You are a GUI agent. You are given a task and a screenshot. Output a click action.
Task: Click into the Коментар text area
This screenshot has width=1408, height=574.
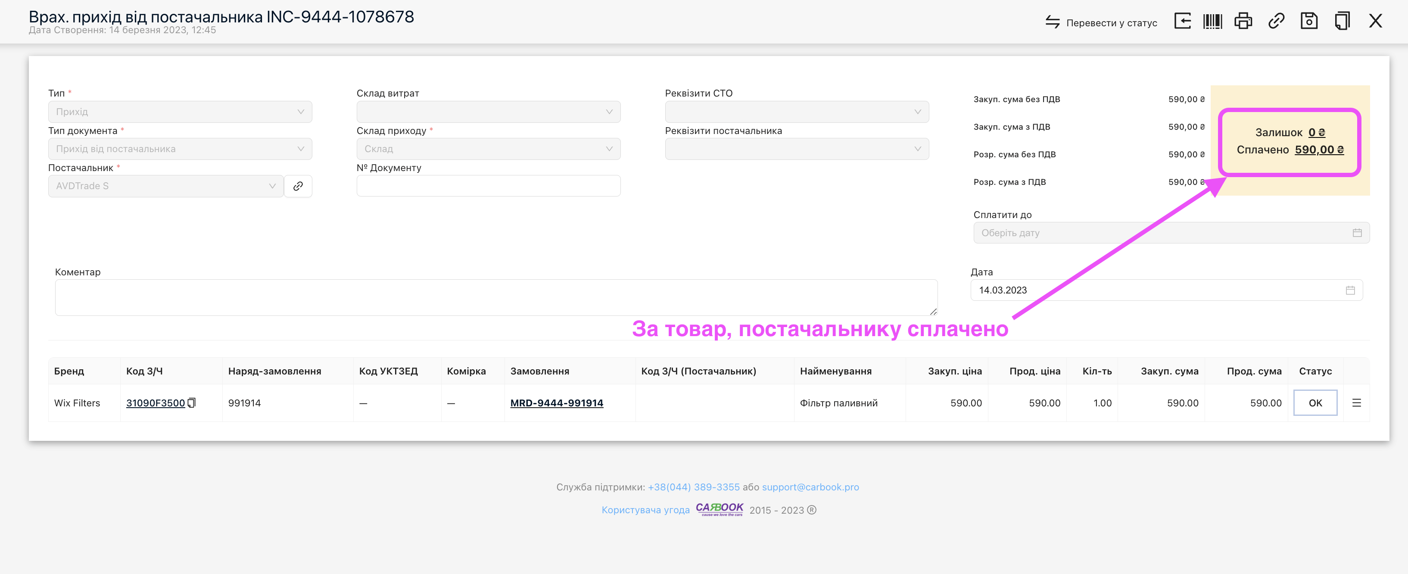coord(496,297)
